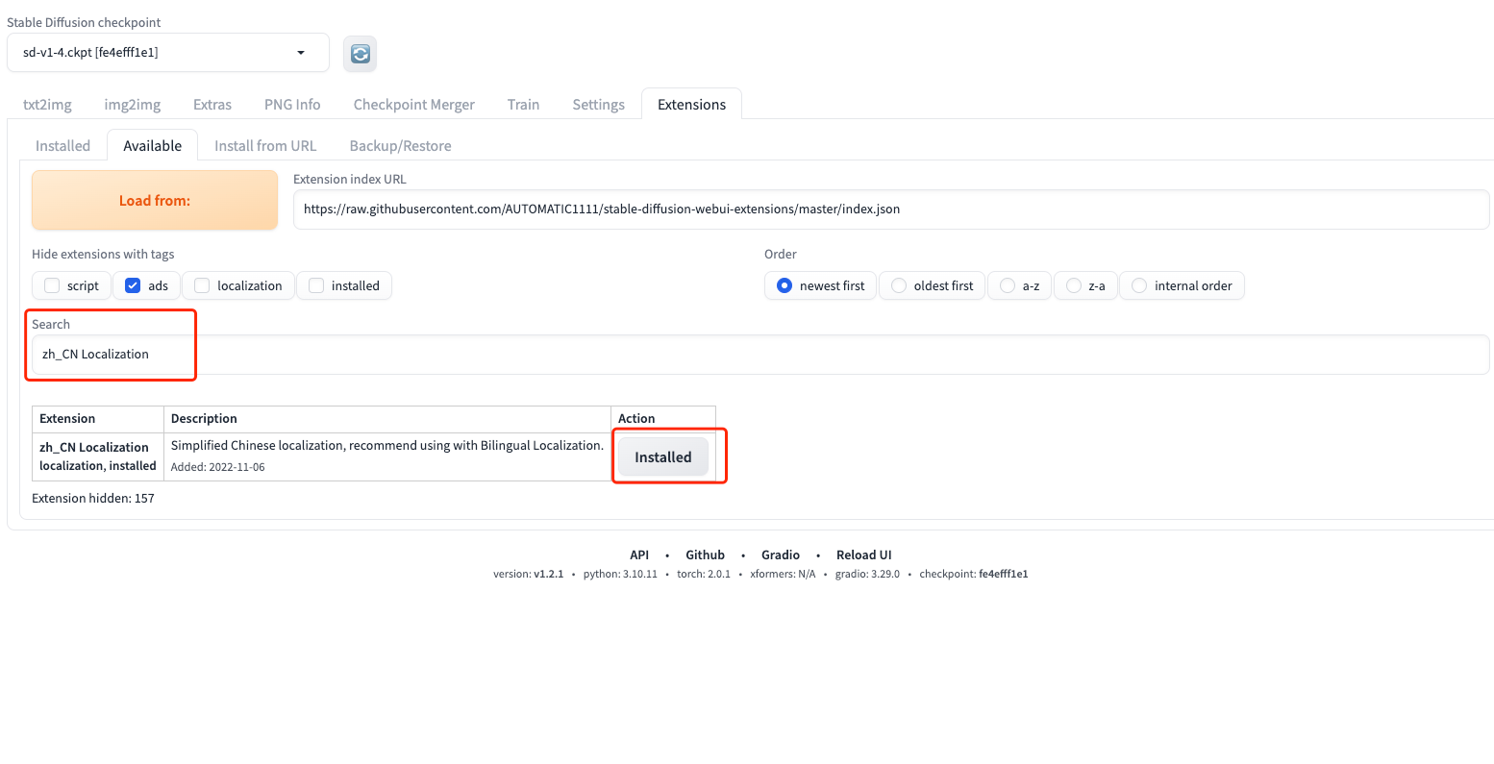This screenshot has height=764, width=1494.
Task: Click the refresh checkpoint list icon
Action: 360,53
